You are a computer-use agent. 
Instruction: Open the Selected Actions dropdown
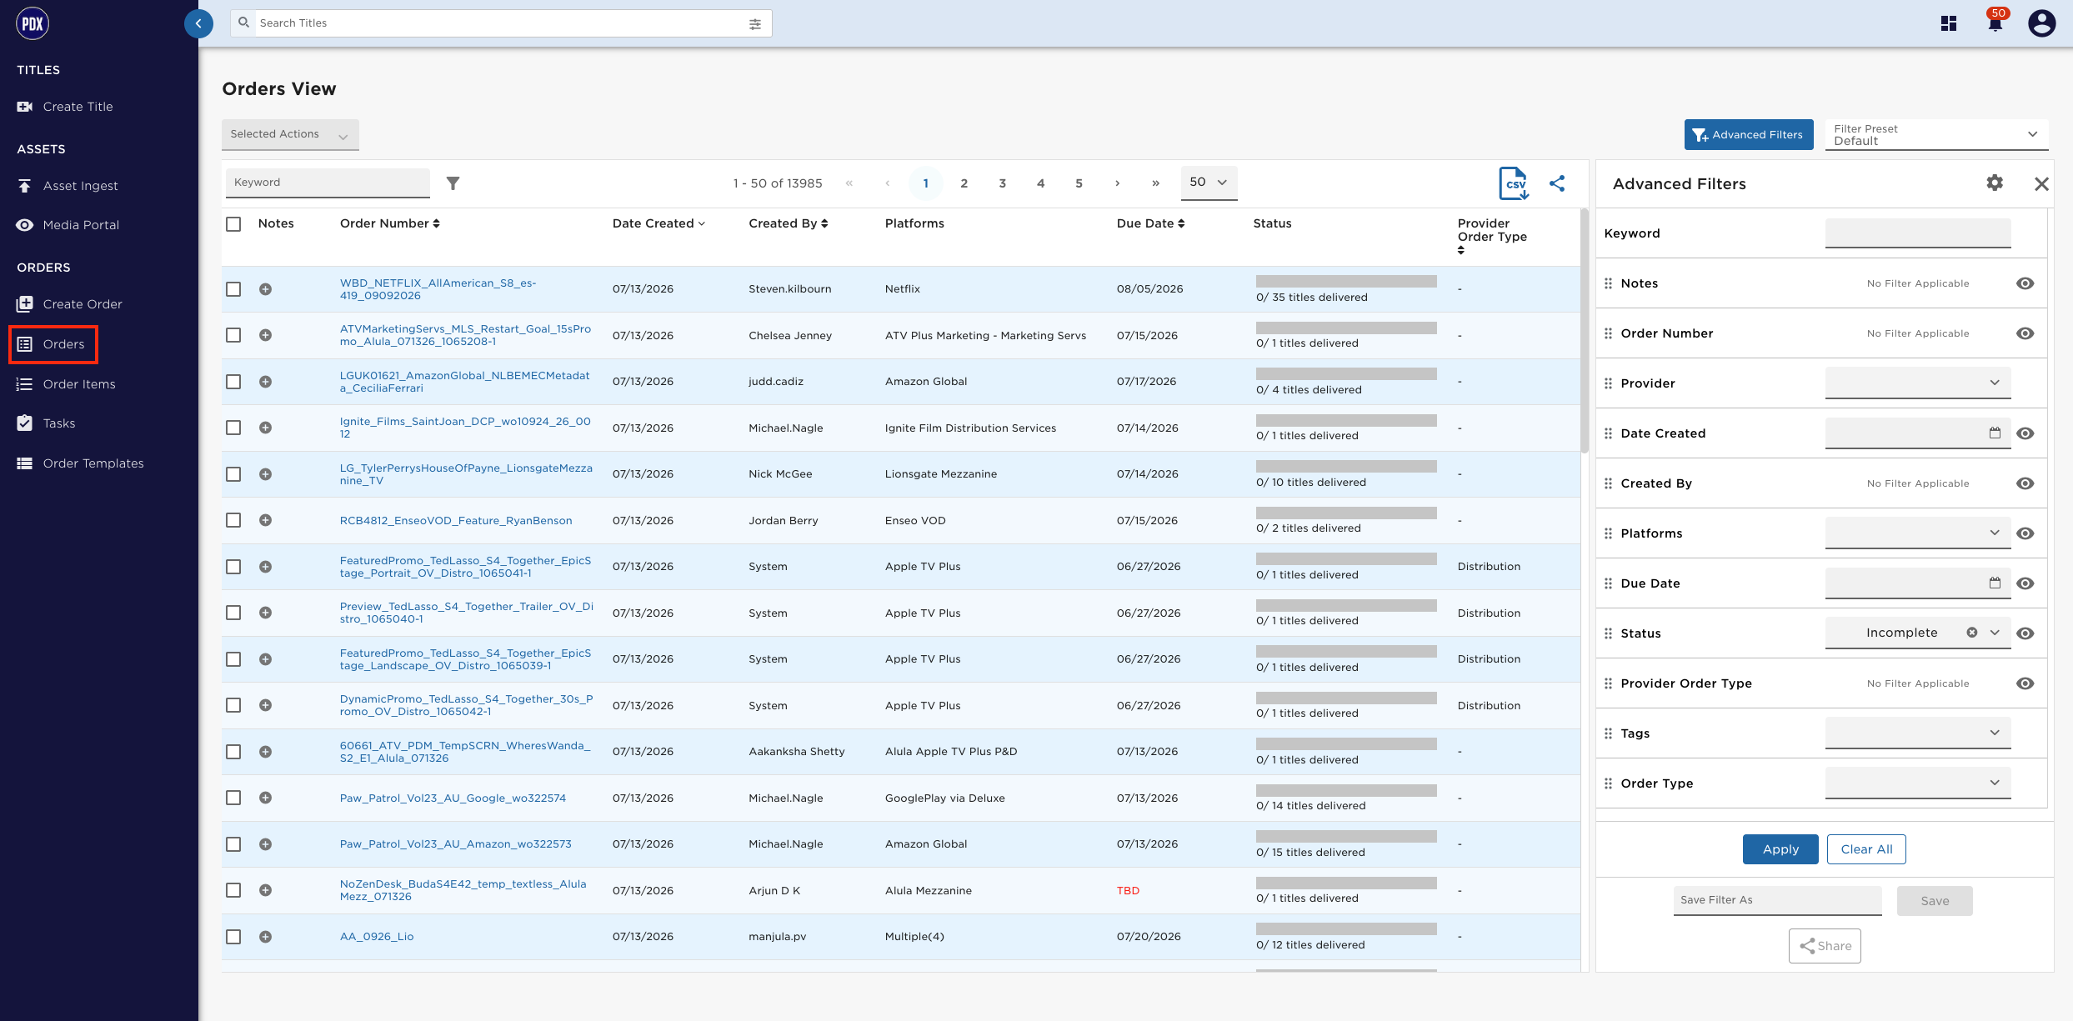(x=290, y=134)
